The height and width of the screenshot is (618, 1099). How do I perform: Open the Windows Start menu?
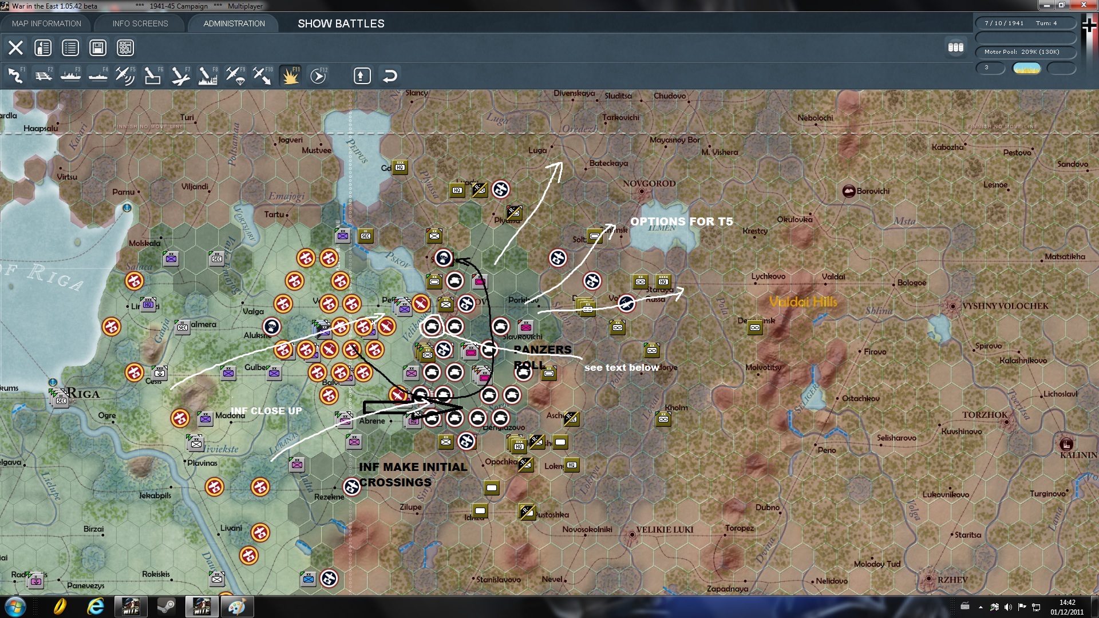coord(14,607)
